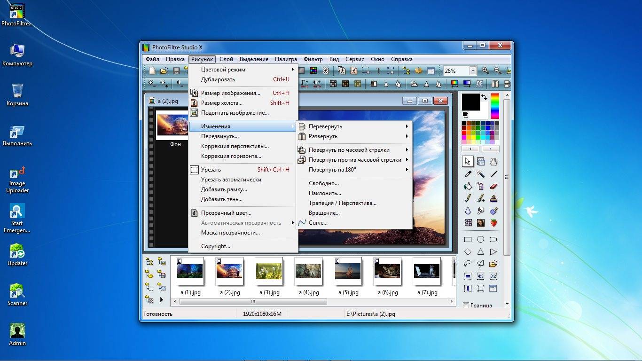This screenshot has height=361, width=642.
Task: Click the black foreground color swatch
Action: (470, 102)
